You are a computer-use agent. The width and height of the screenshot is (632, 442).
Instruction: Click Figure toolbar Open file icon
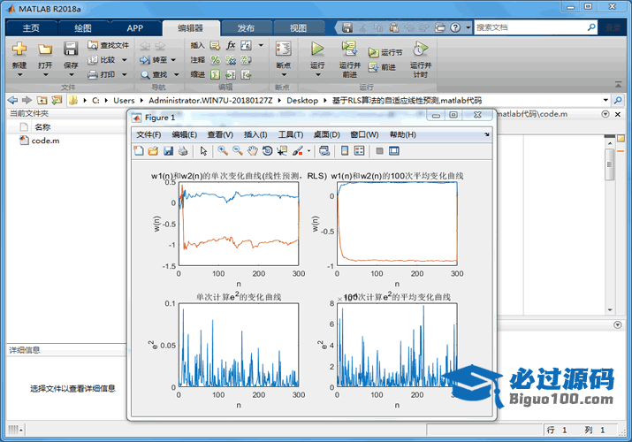click(153, 150)
